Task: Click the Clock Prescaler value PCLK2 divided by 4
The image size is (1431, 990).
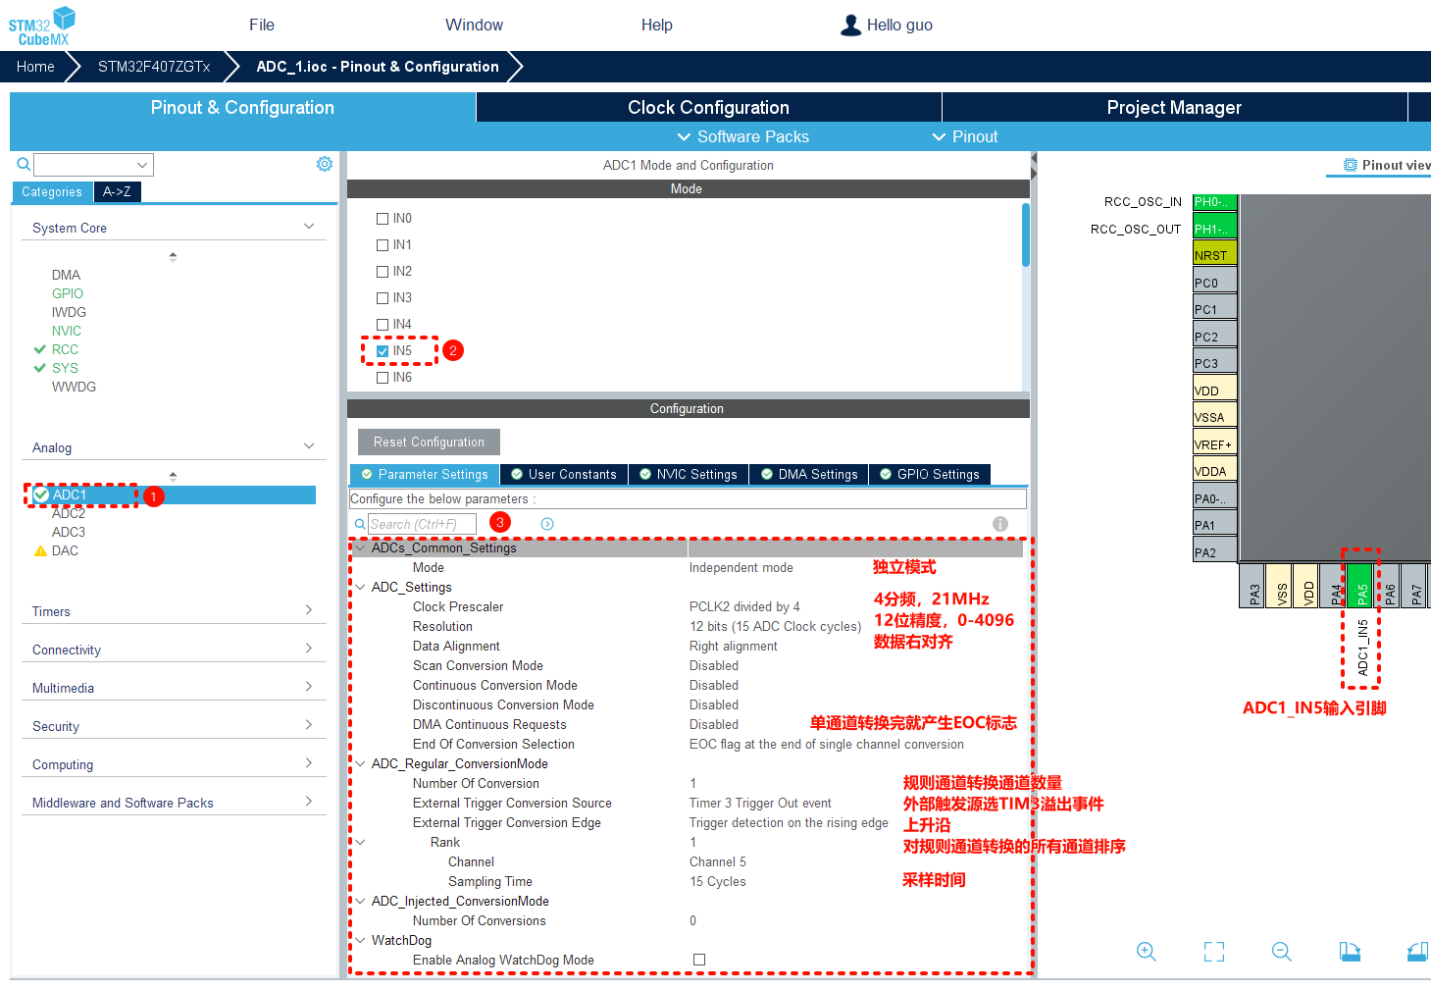Action: (744, 606)
